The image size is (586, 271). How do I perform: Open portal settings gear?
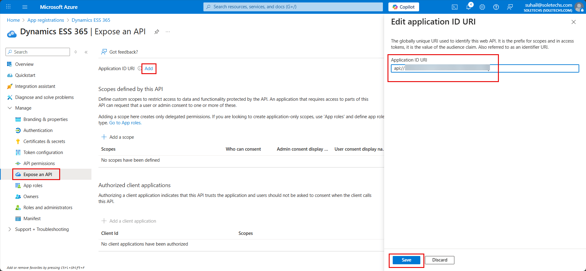tap(482, 7)
